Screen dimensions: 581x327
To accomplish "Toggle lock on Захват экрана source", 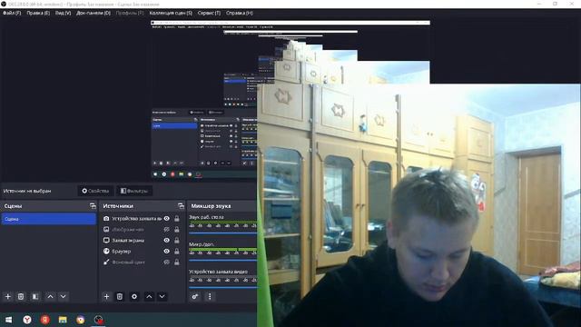I will tap(177, 240).
